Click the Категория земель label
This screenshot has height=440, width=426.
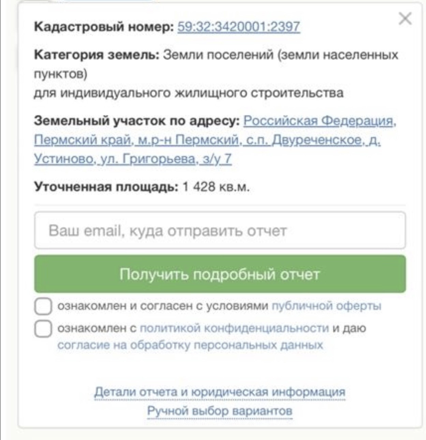(97, 55)
